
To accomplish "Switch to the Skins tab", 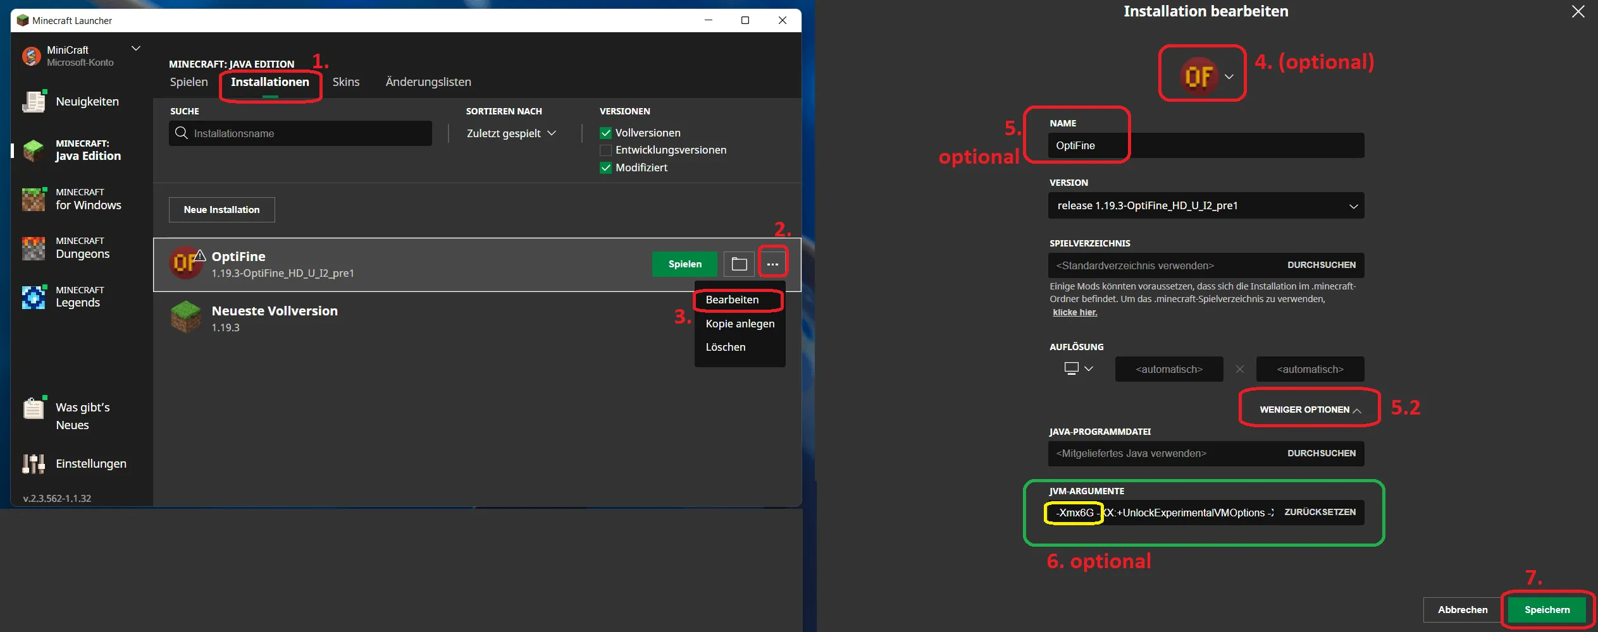I will pos(345,82).
